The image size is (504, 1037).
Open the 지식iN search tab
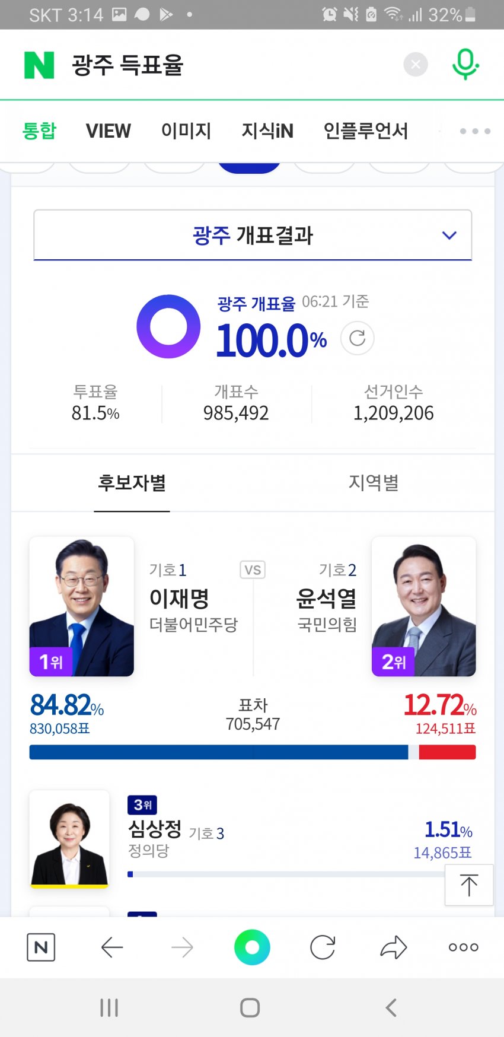tap(267, 131)
